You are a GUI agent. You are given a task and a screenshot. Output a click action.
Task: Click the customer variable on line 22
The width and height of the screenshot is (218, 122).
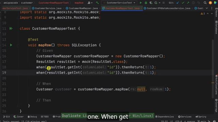(x=63, y=89)
